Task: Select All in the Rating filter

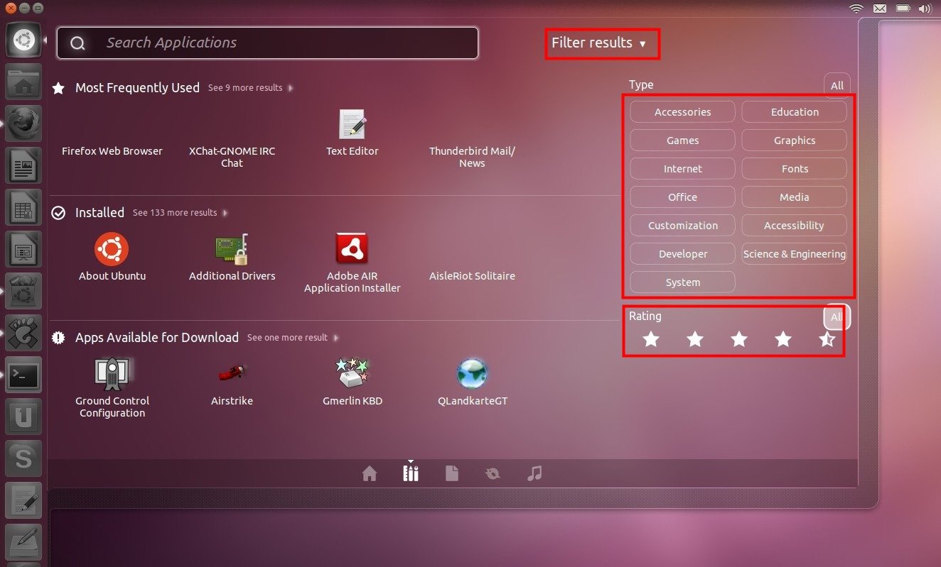Action: [x=837, y=317]
